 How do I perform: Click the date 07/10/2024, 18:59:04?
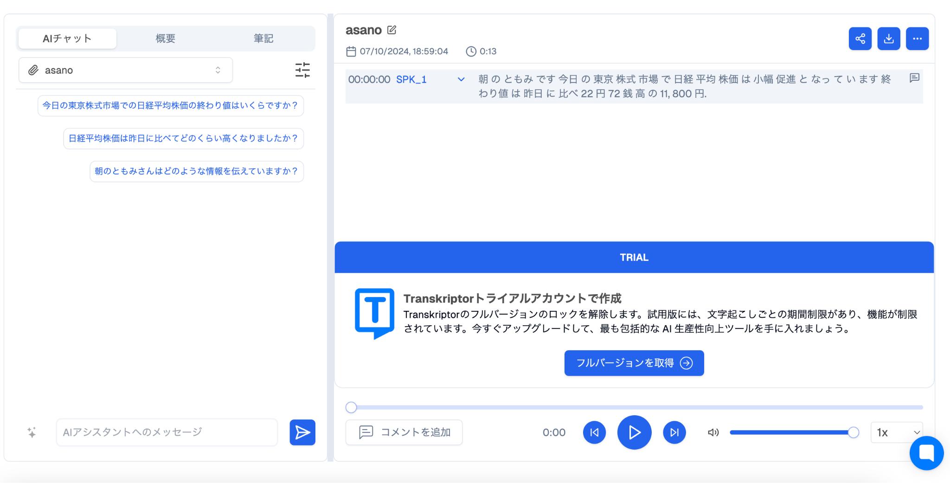(x=404, y=51)
